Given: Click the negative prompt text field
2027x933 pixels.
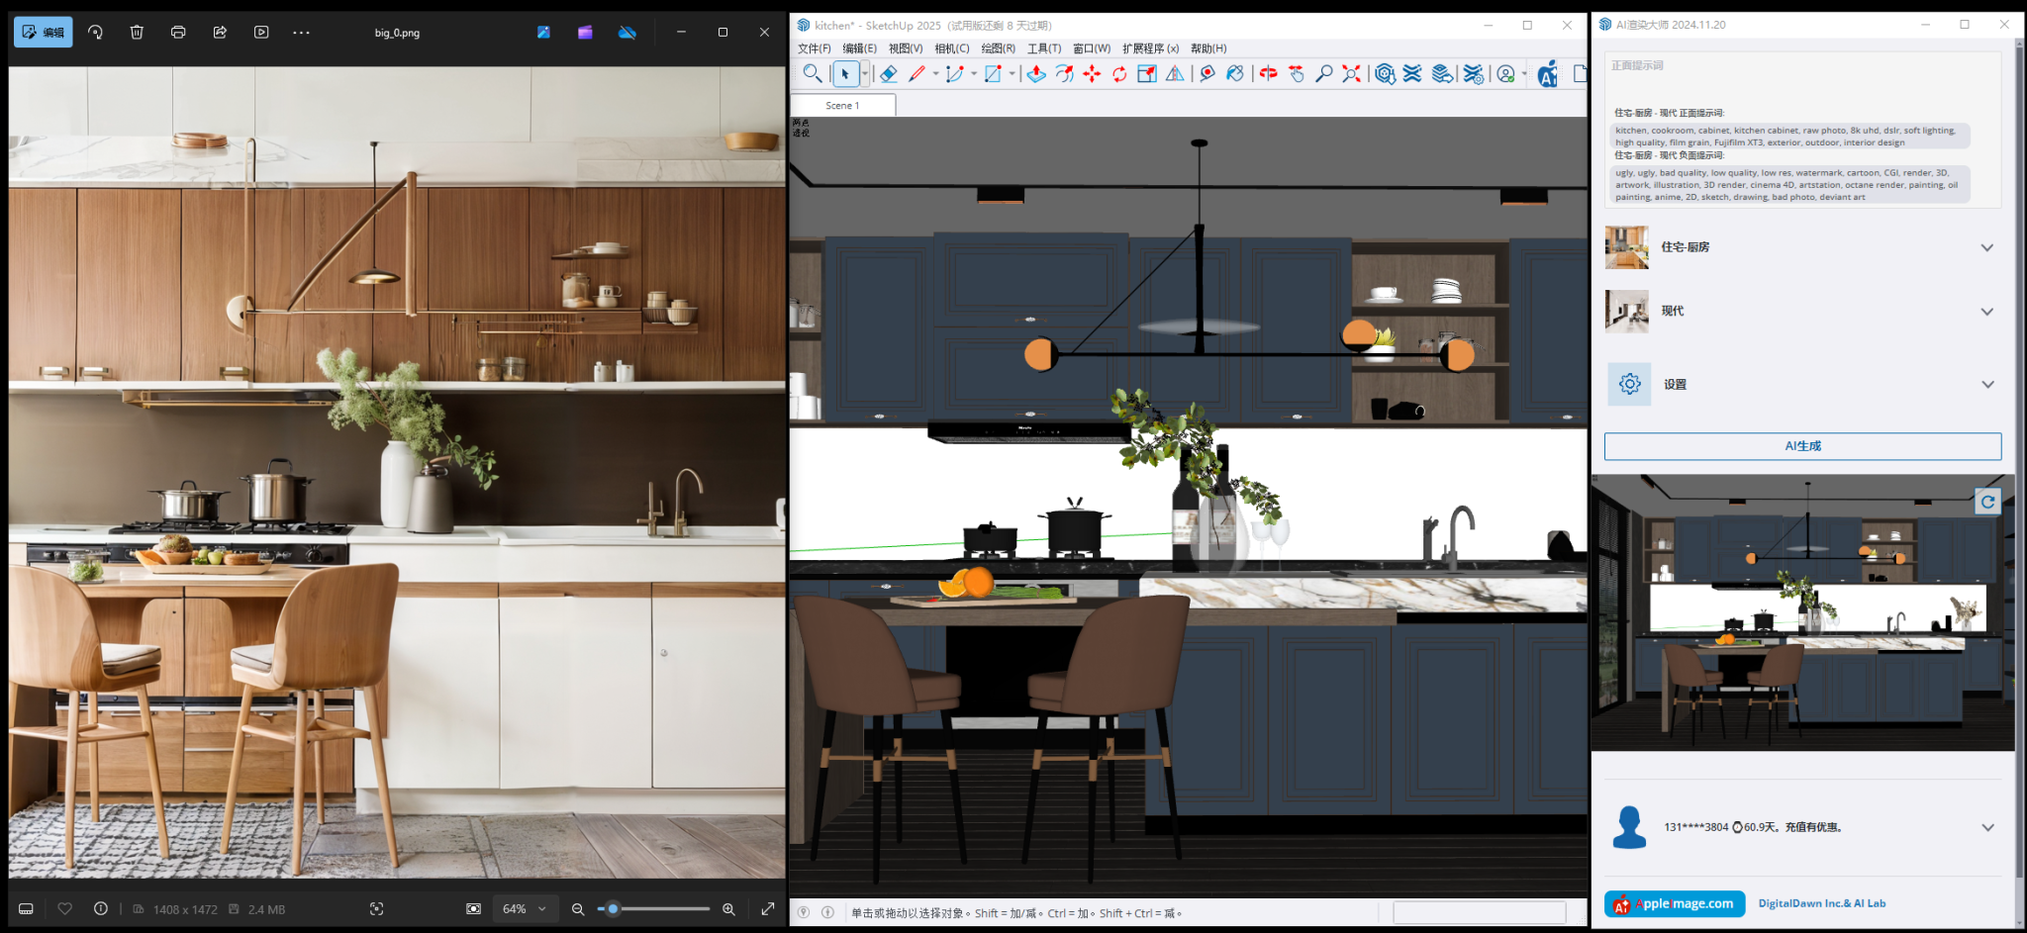Looking at the screenshot, I should (x=1786, y=184).
